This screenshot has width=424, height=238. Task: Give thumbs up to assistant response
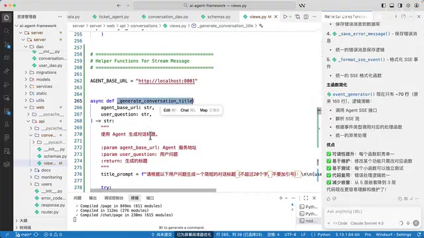pos(329,199)
